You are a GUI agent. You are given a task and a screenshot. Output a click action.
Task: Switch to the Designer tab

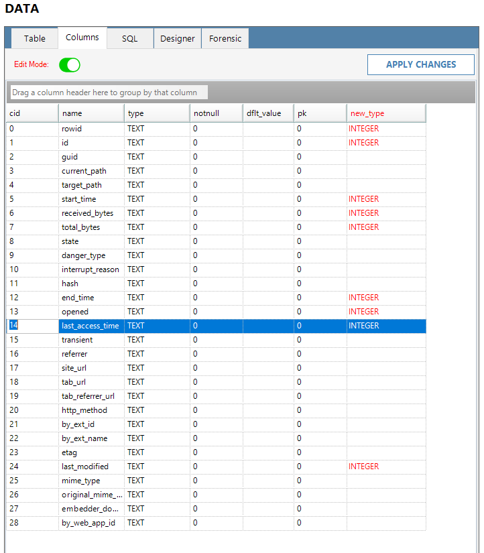178,39
